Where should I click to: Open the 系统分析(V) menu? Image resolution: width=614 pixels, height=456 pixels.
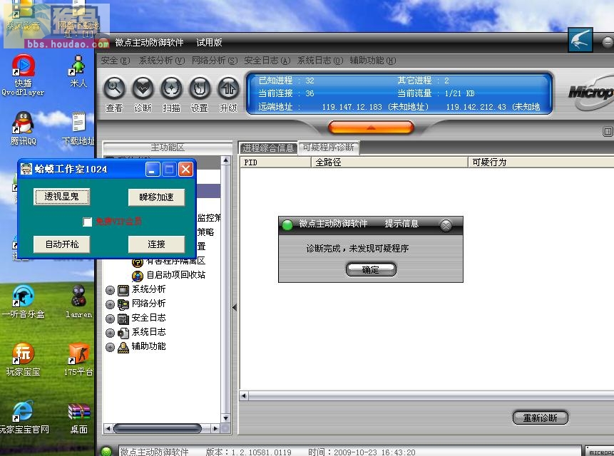point(162,61)
